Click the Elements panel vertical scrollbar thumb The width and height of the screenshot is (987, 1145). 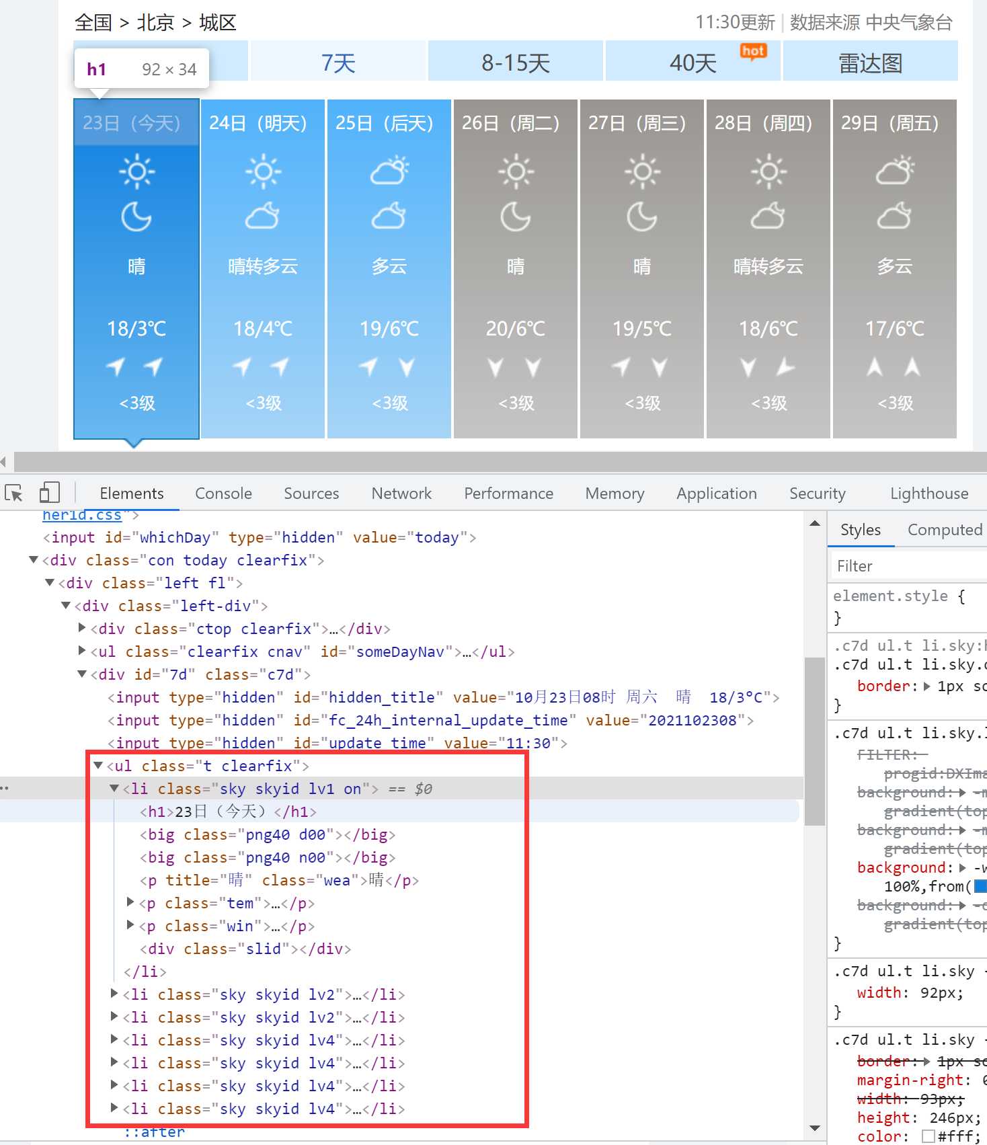(x=815, y=741)
